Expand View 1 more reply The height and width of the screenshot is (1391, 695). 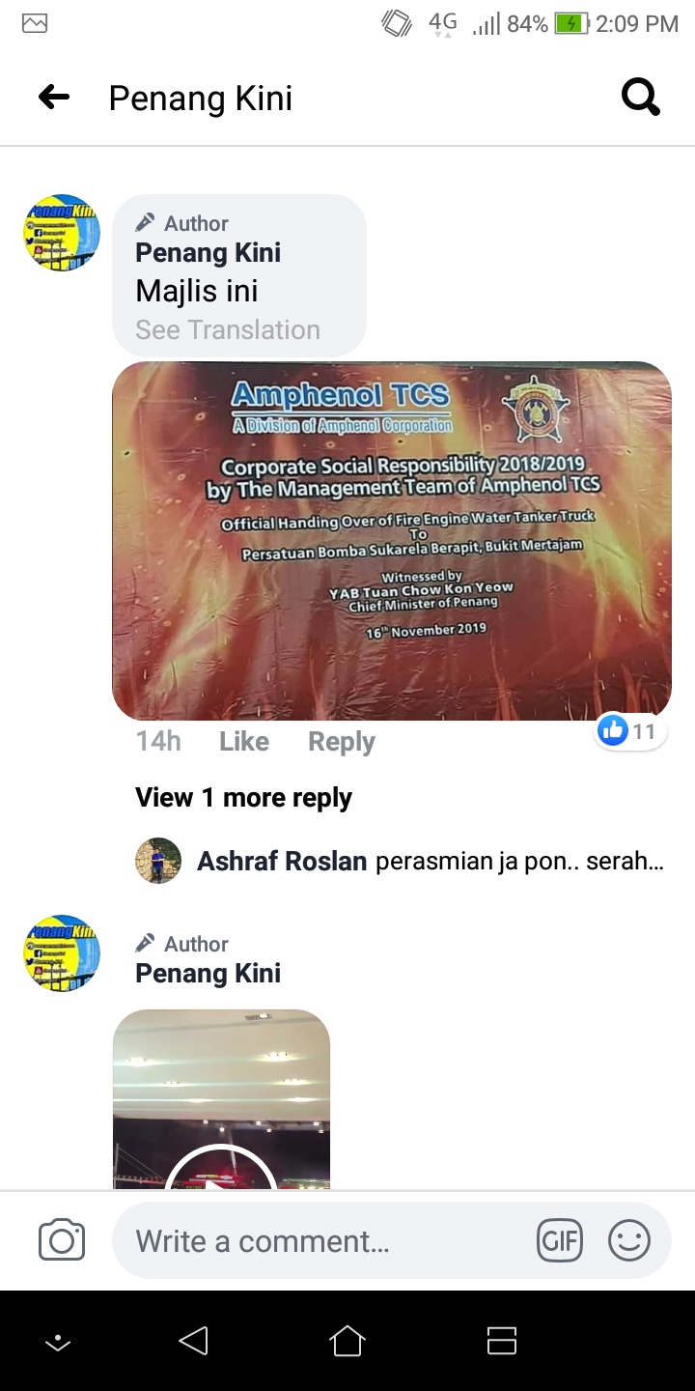pos(243,798)
